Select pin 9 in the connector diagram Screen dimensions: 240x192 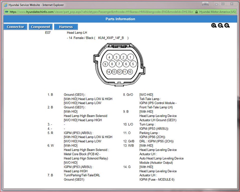pos(105,64)
